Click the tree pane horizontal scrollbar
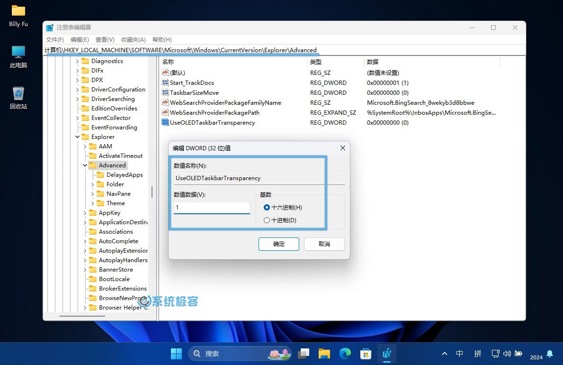 (x=82, y=316)
